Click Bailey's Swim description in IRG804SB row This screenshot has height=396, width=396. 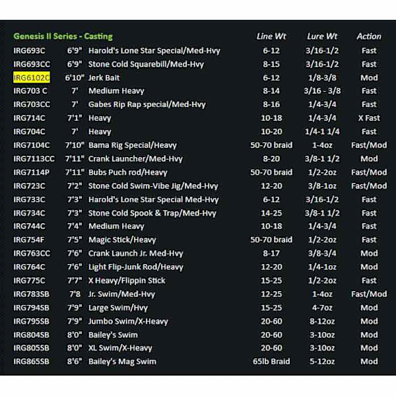113,335
